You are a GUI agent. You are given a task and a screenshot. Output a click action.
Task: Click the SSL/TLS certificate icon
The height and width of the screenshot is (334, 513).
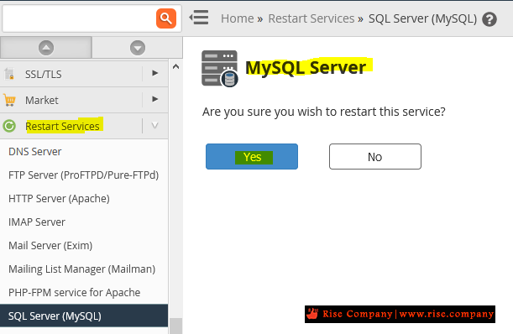click(x=9, y=74)
